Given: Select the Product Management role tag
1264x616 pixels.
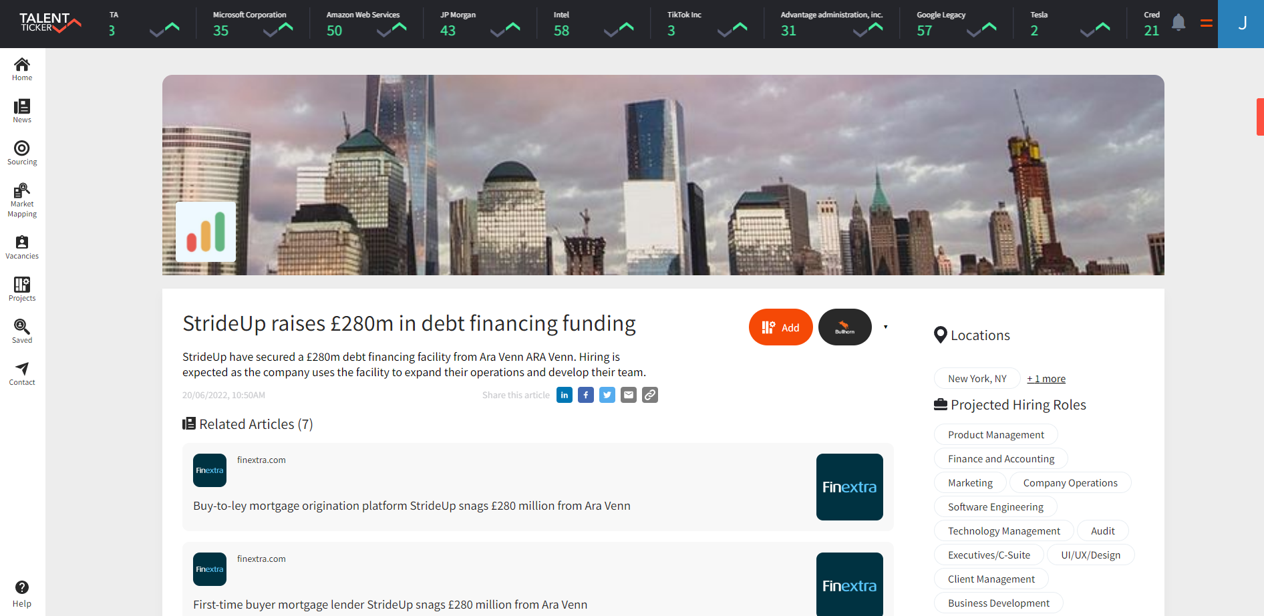Looking at the screenshot, I should [x=996, y=434].
